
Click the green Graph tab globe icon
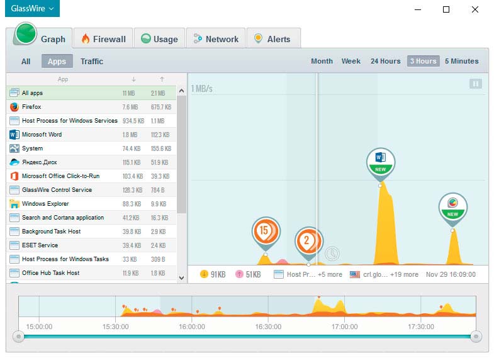[x=26, y=34]
